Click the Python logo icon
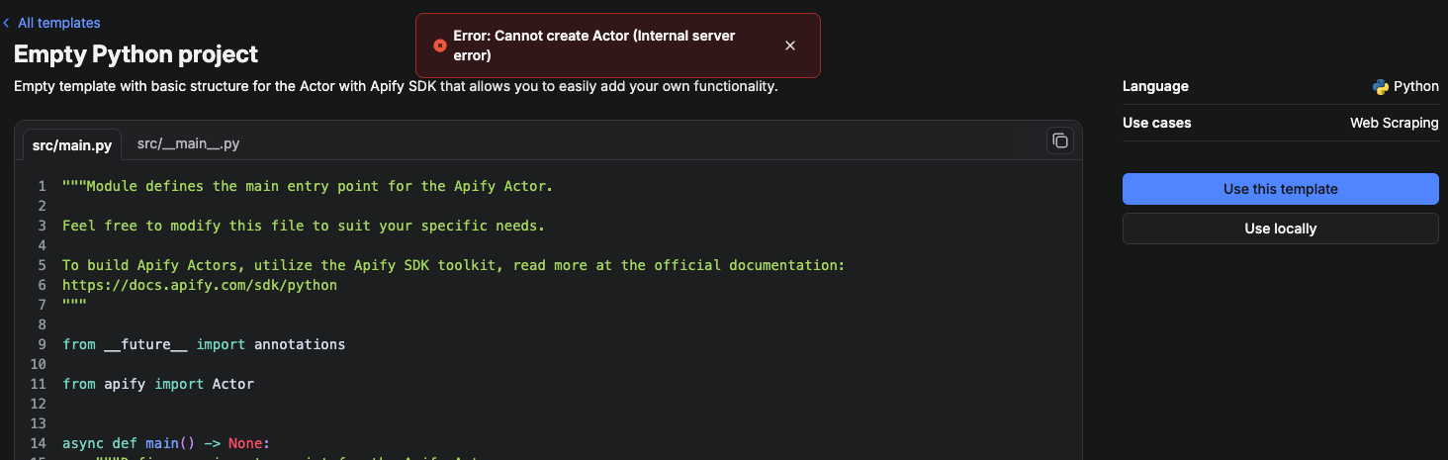Screen dimensions: 1448x460 (x=1381, y=86)
